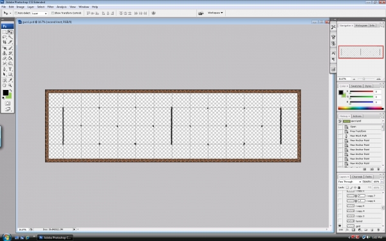
Task: Select the Magic Wand tool
Action: click(10, 37)
